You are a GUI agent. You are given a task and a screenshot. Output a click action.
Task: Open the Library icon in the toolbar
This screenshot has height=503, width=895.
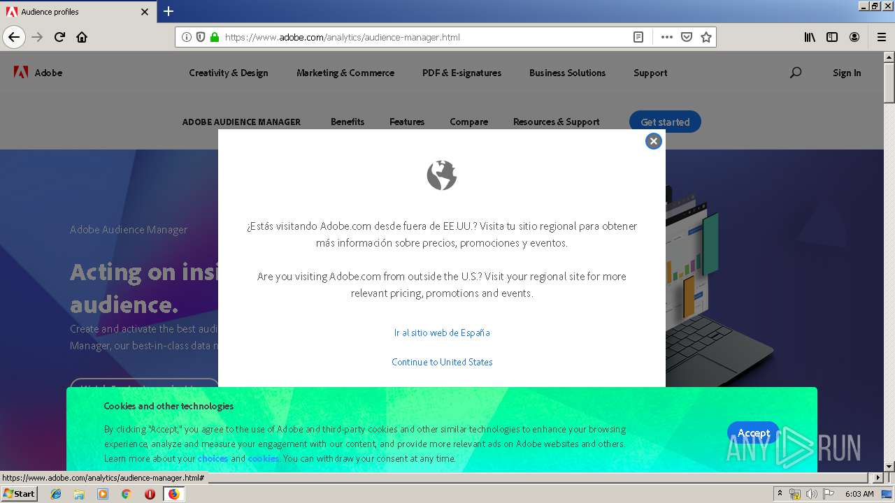click(810, 37)
